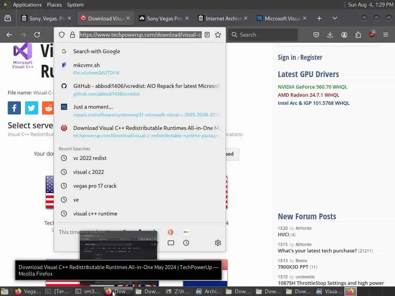Click the address bar URL field

click(x=140, y=35)
